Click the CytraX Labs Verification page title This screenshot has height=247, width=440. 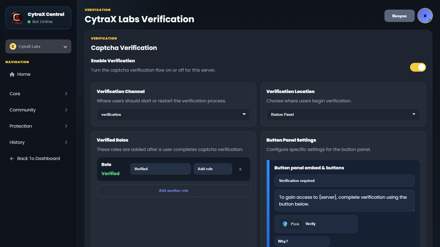coord(139,19)
